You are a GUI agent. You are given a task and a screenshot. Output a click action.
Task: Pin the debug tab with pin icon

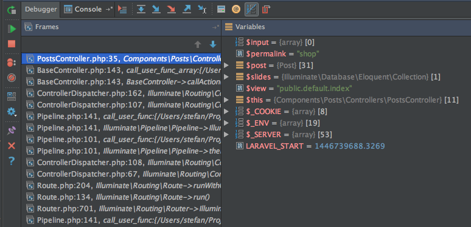click(x=12, y=130)
